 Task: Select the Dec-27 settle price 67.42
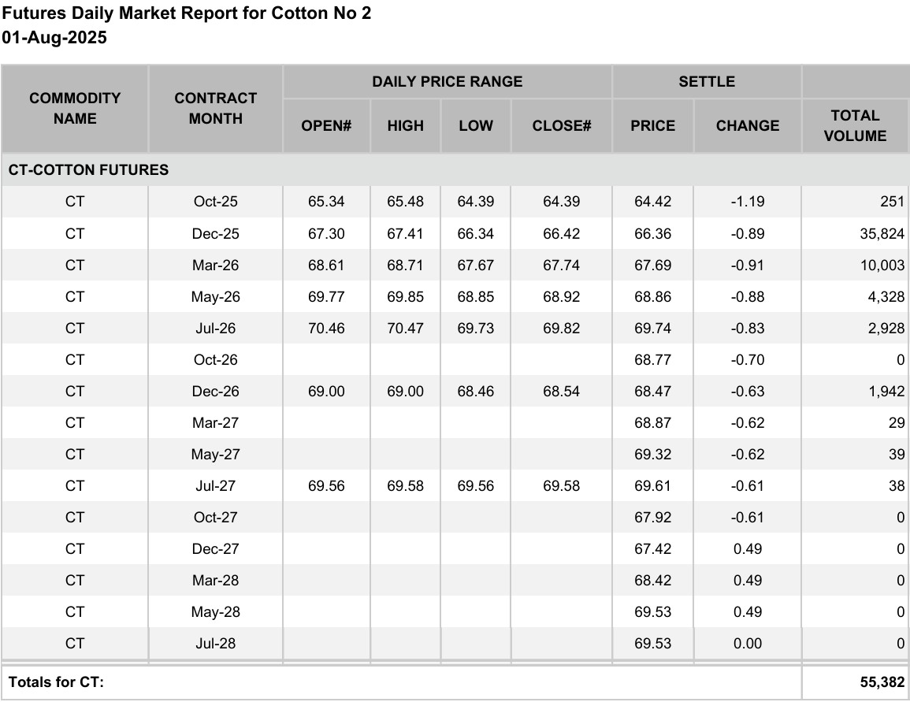tap(652, 549)
